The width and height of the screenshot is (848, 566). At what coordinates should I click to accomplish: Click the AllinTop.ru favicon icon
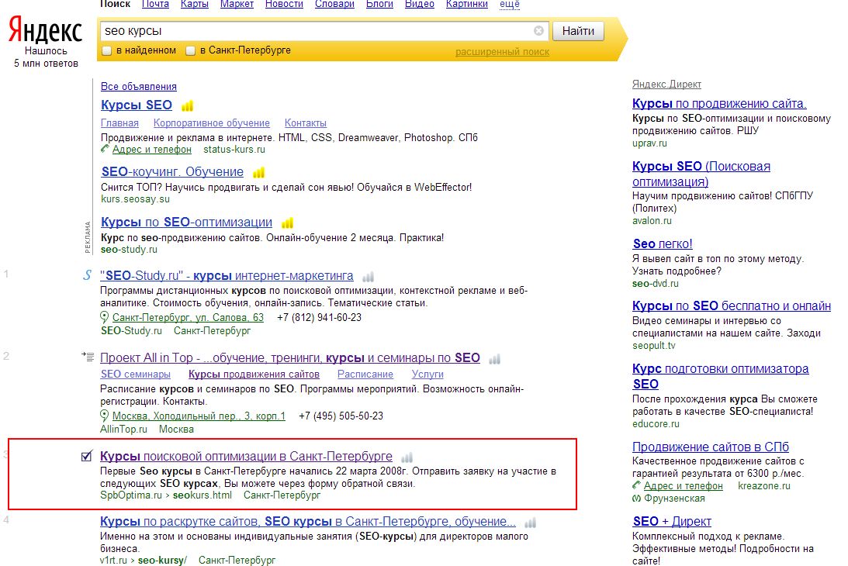88,356
